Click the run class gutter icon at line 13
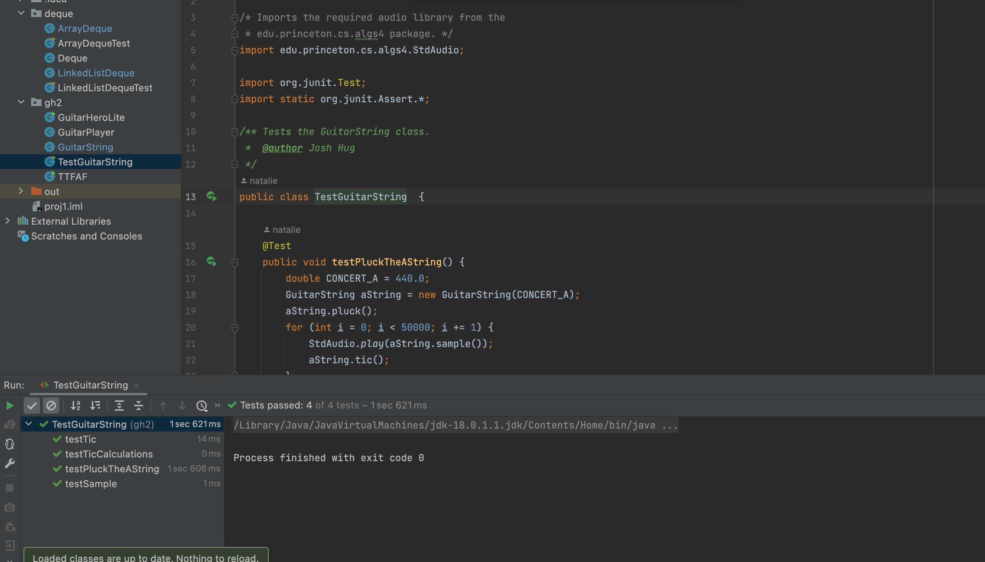Viewport: 985px width, 562px height. click(x=212, y=196)
